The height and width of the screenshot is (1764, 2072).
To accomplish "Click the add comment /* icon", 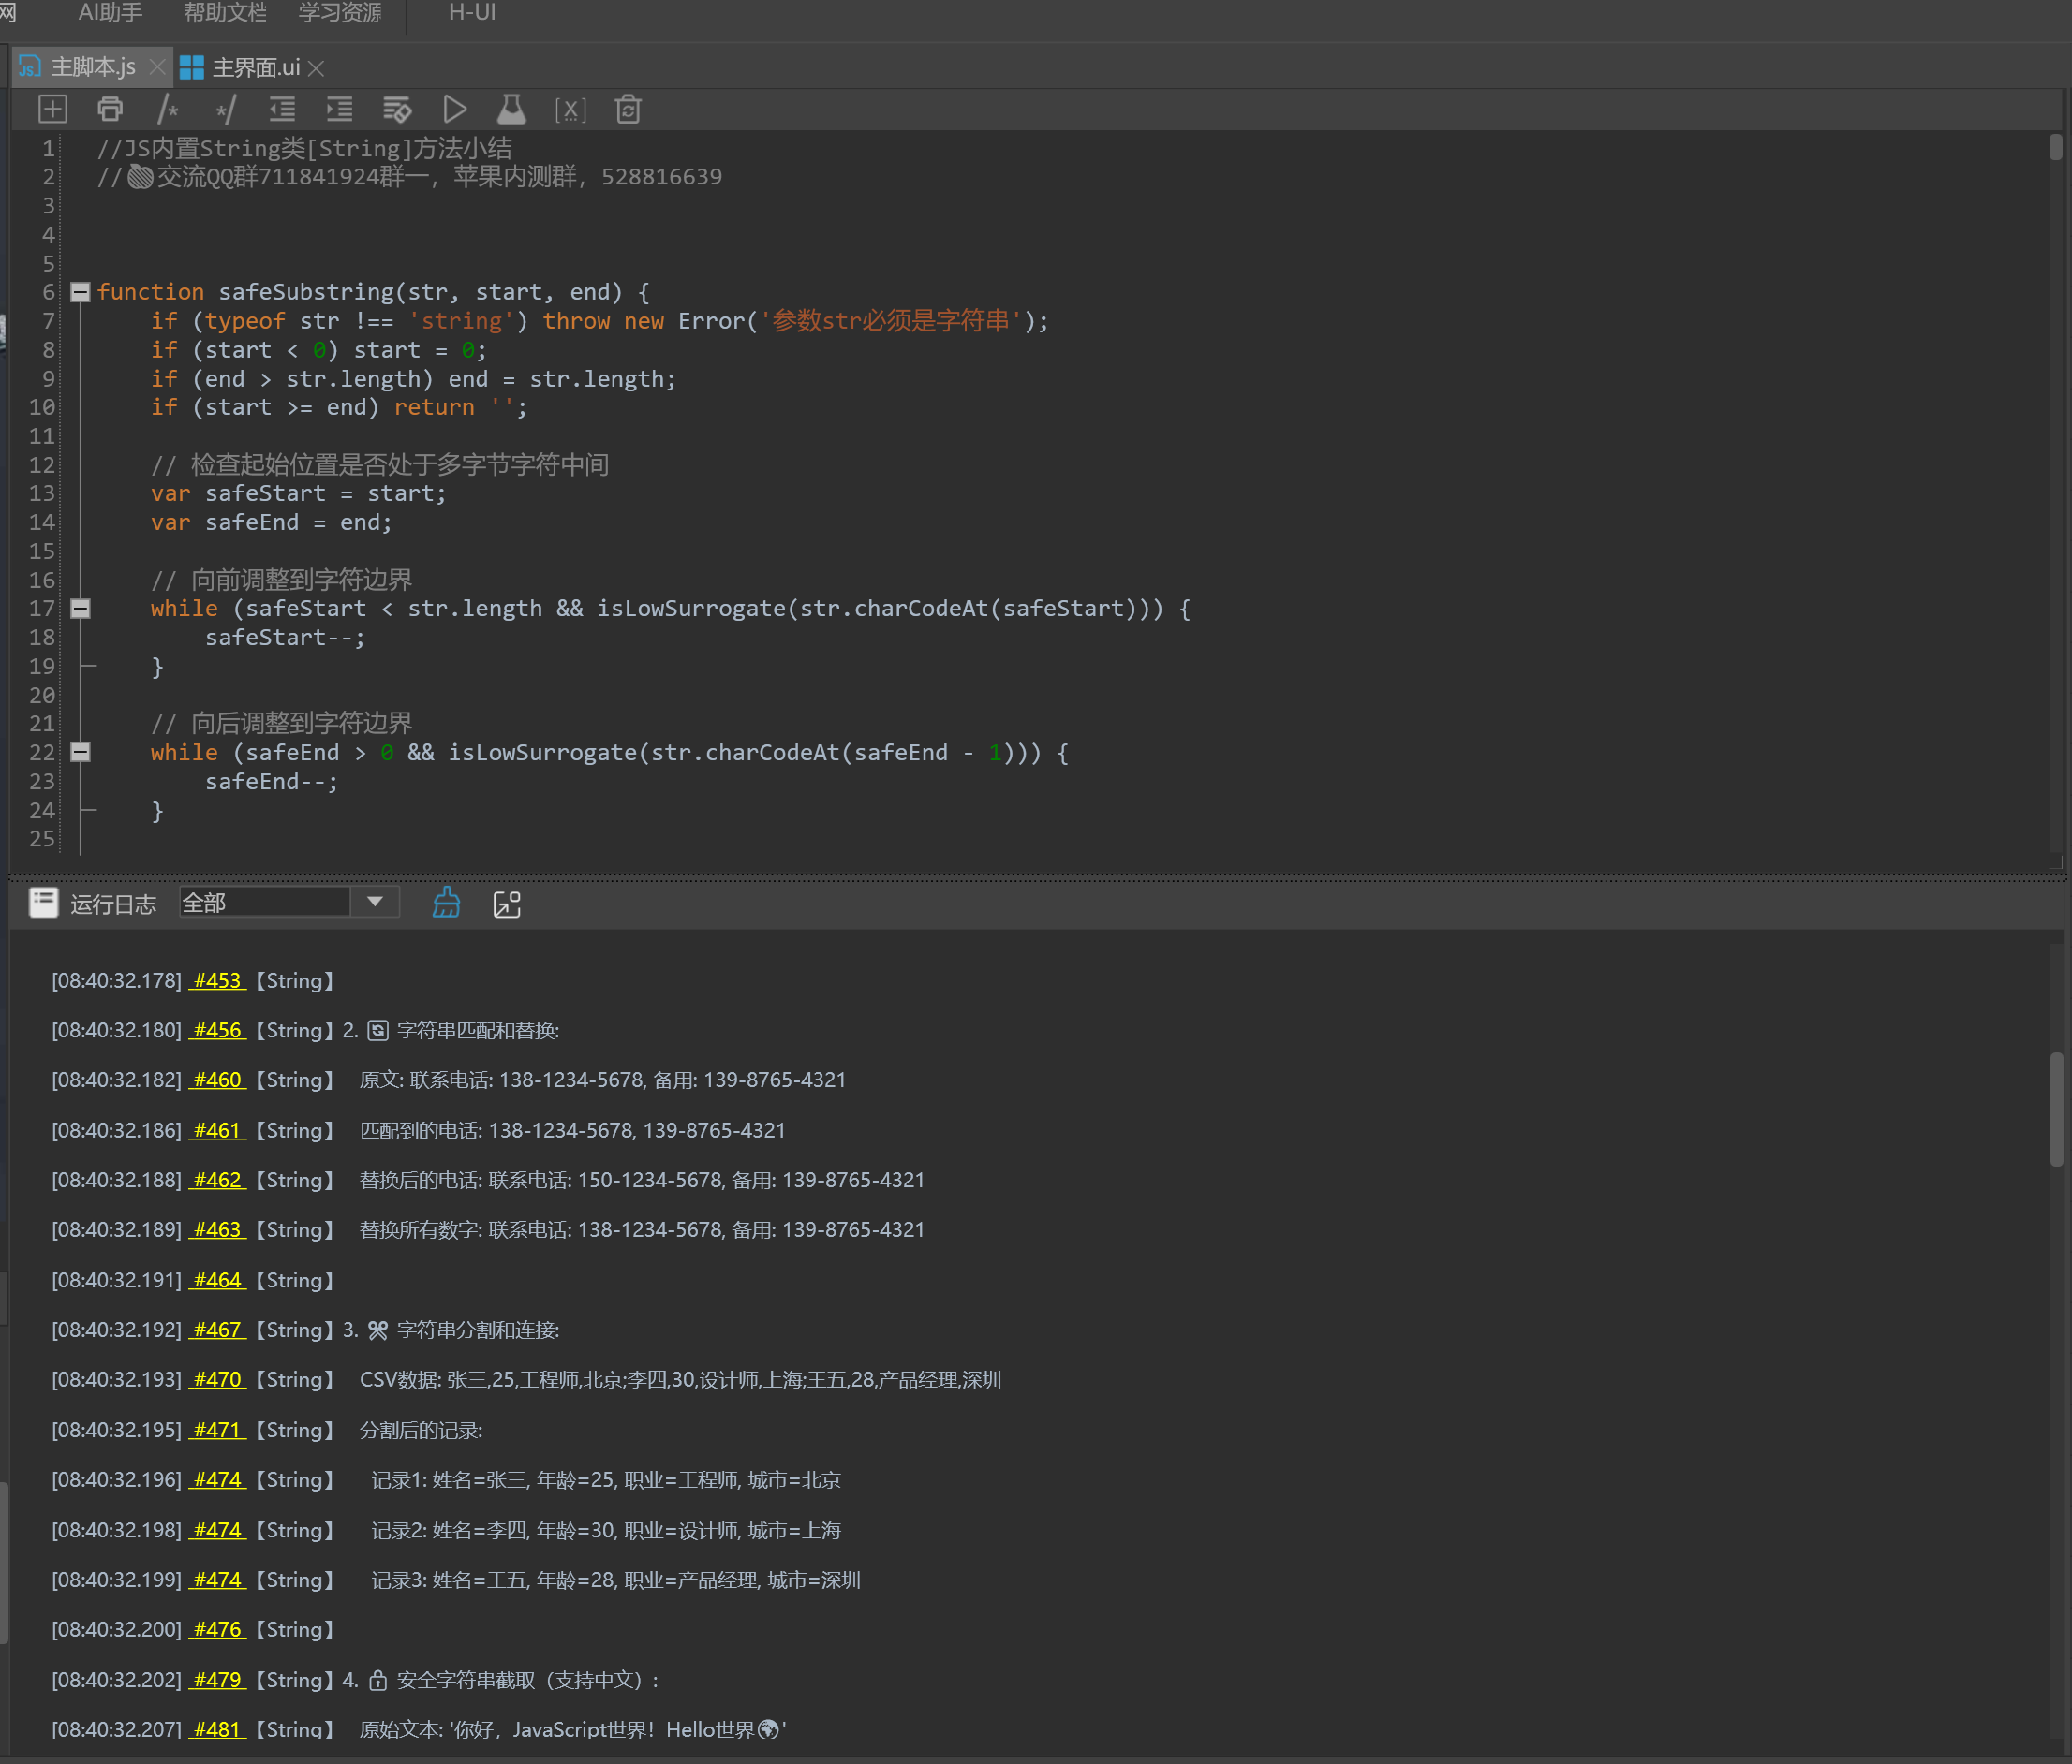I will pyautogui.click(x=168, y=109).
